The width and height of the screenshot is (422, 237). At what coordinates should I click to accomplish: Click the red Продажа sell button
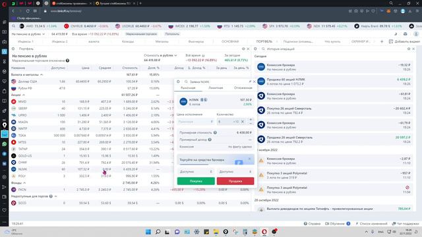pyautogui.click(x=235, y=181)
